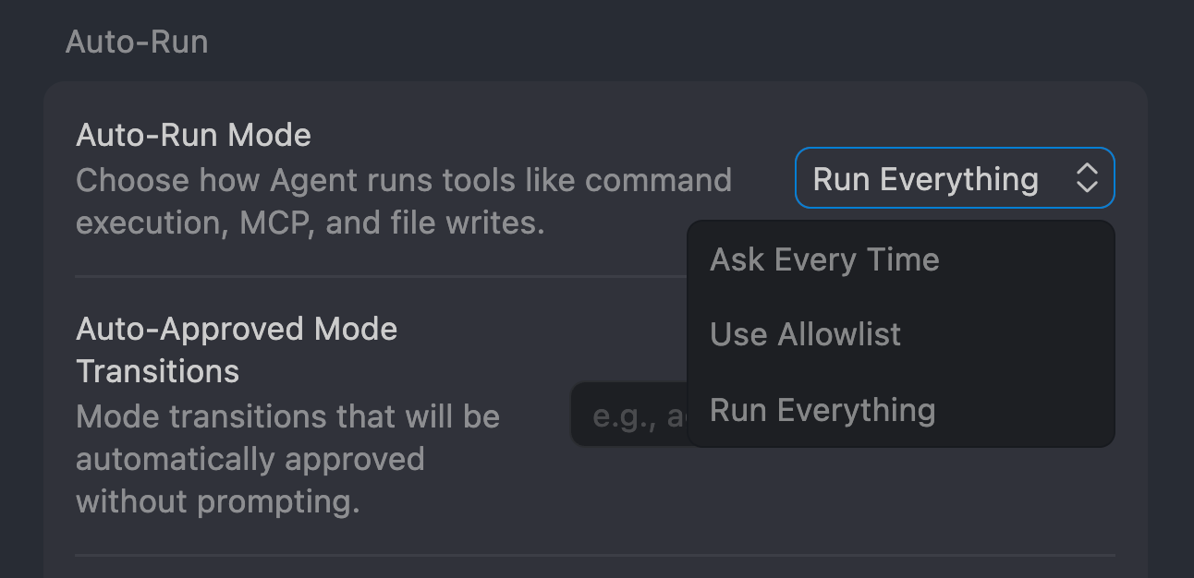Click the bottom divider below Auto-Approved Mode Transitions

pos(591,556)
